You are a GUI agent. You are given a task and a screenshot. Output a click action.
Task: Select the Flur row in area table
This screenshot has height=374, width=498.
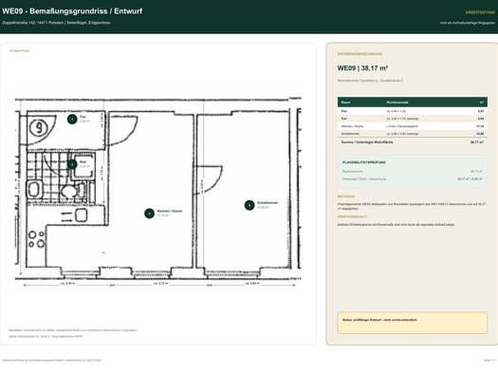(413, 111)
